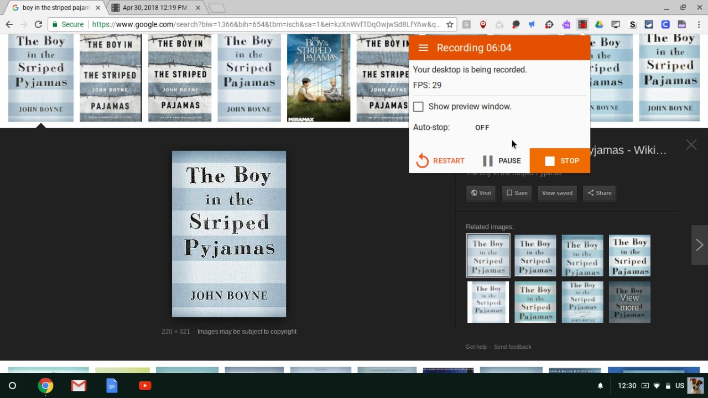Close the Apr 30, 2018 tab
The image size is (708, 398).
click(x=197, y=8)
